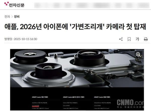Open the 장비 breadcrumb section

click(17, 17)
